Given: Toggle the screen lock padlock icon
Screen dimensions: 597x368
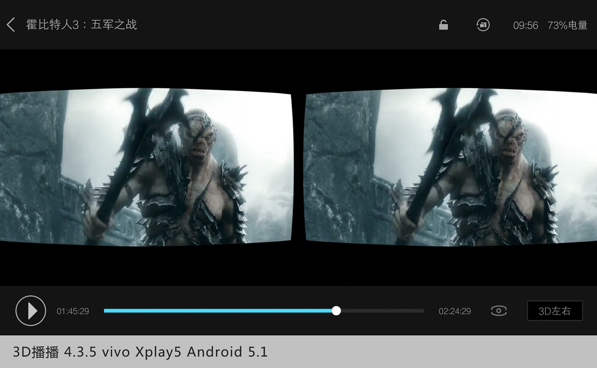Looking at the screenshot, I should (443, 25).
